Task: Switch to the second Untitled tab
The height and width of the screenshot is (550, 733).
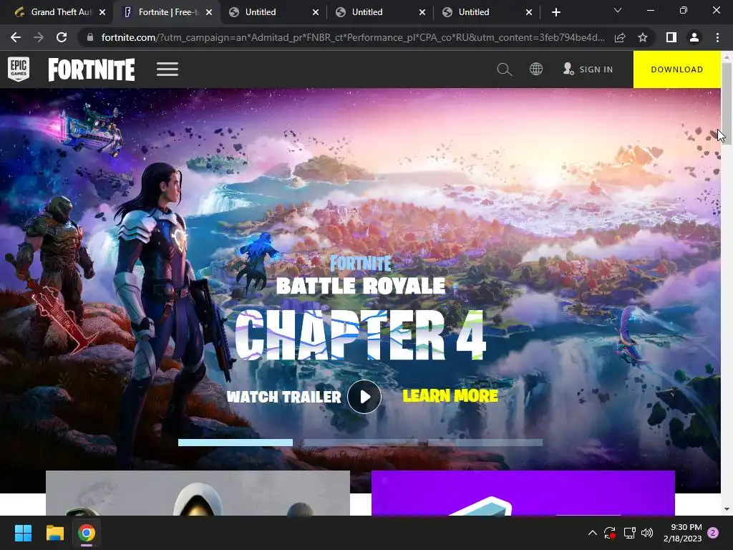Action: pos(380,12)
